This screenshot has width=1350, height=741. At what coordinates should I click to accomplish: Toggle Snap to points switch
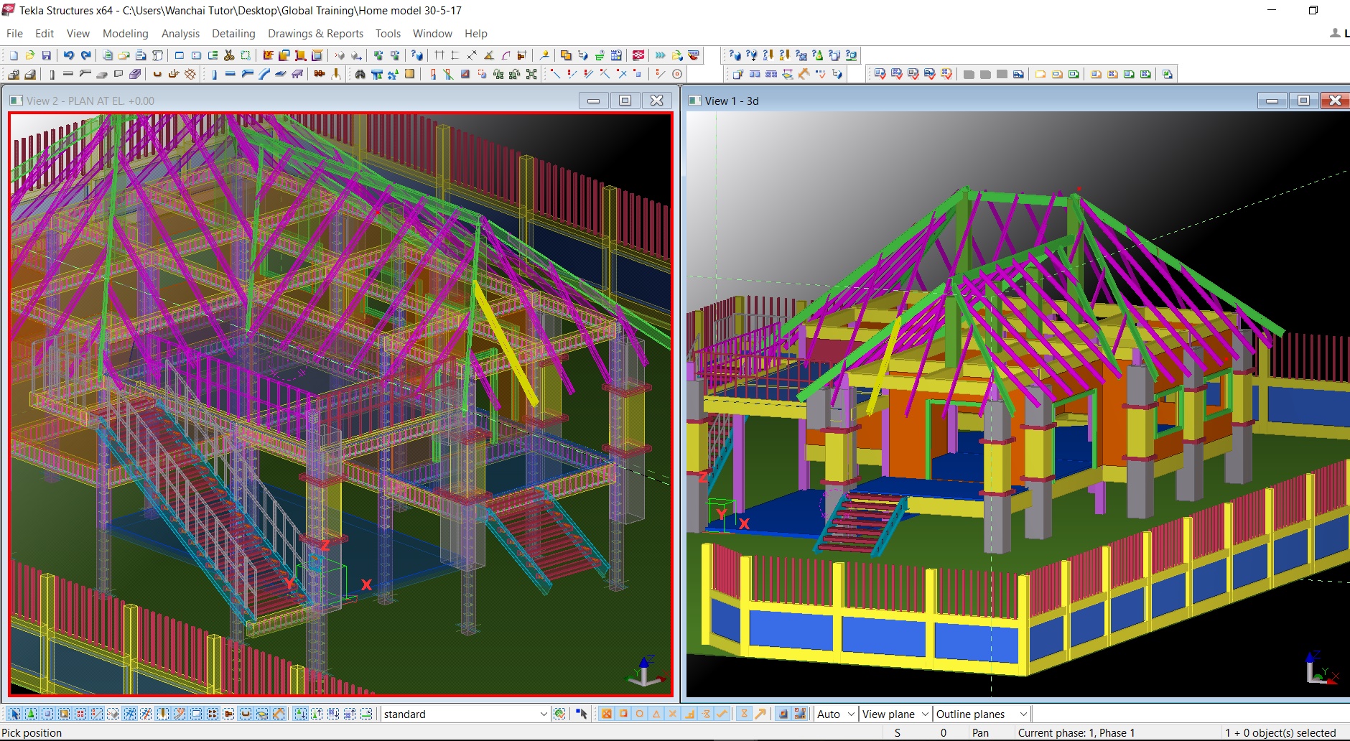tap(607, 714)
